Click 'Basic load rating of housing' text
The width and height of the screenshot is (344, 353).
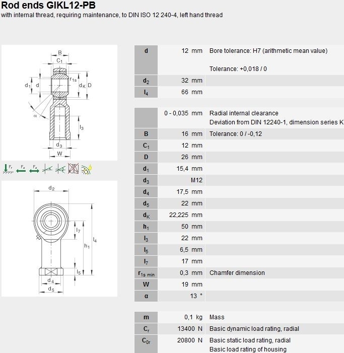click(248, 349)
